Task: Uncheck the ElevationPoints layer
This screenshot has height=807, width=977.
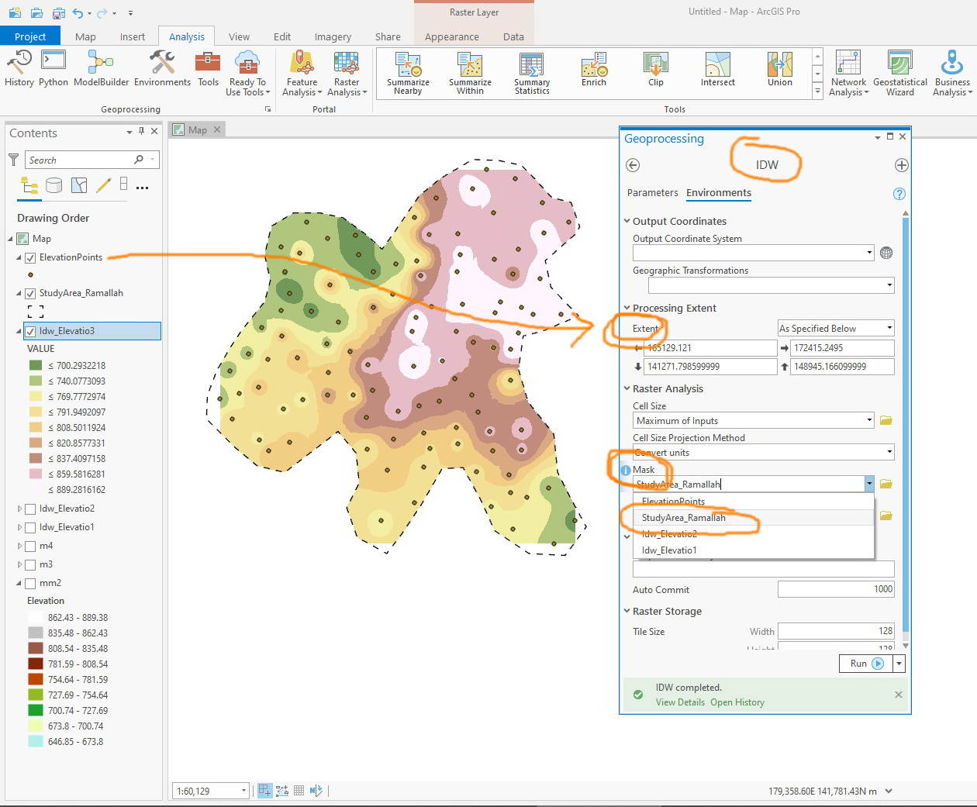Action: (30, 258)
